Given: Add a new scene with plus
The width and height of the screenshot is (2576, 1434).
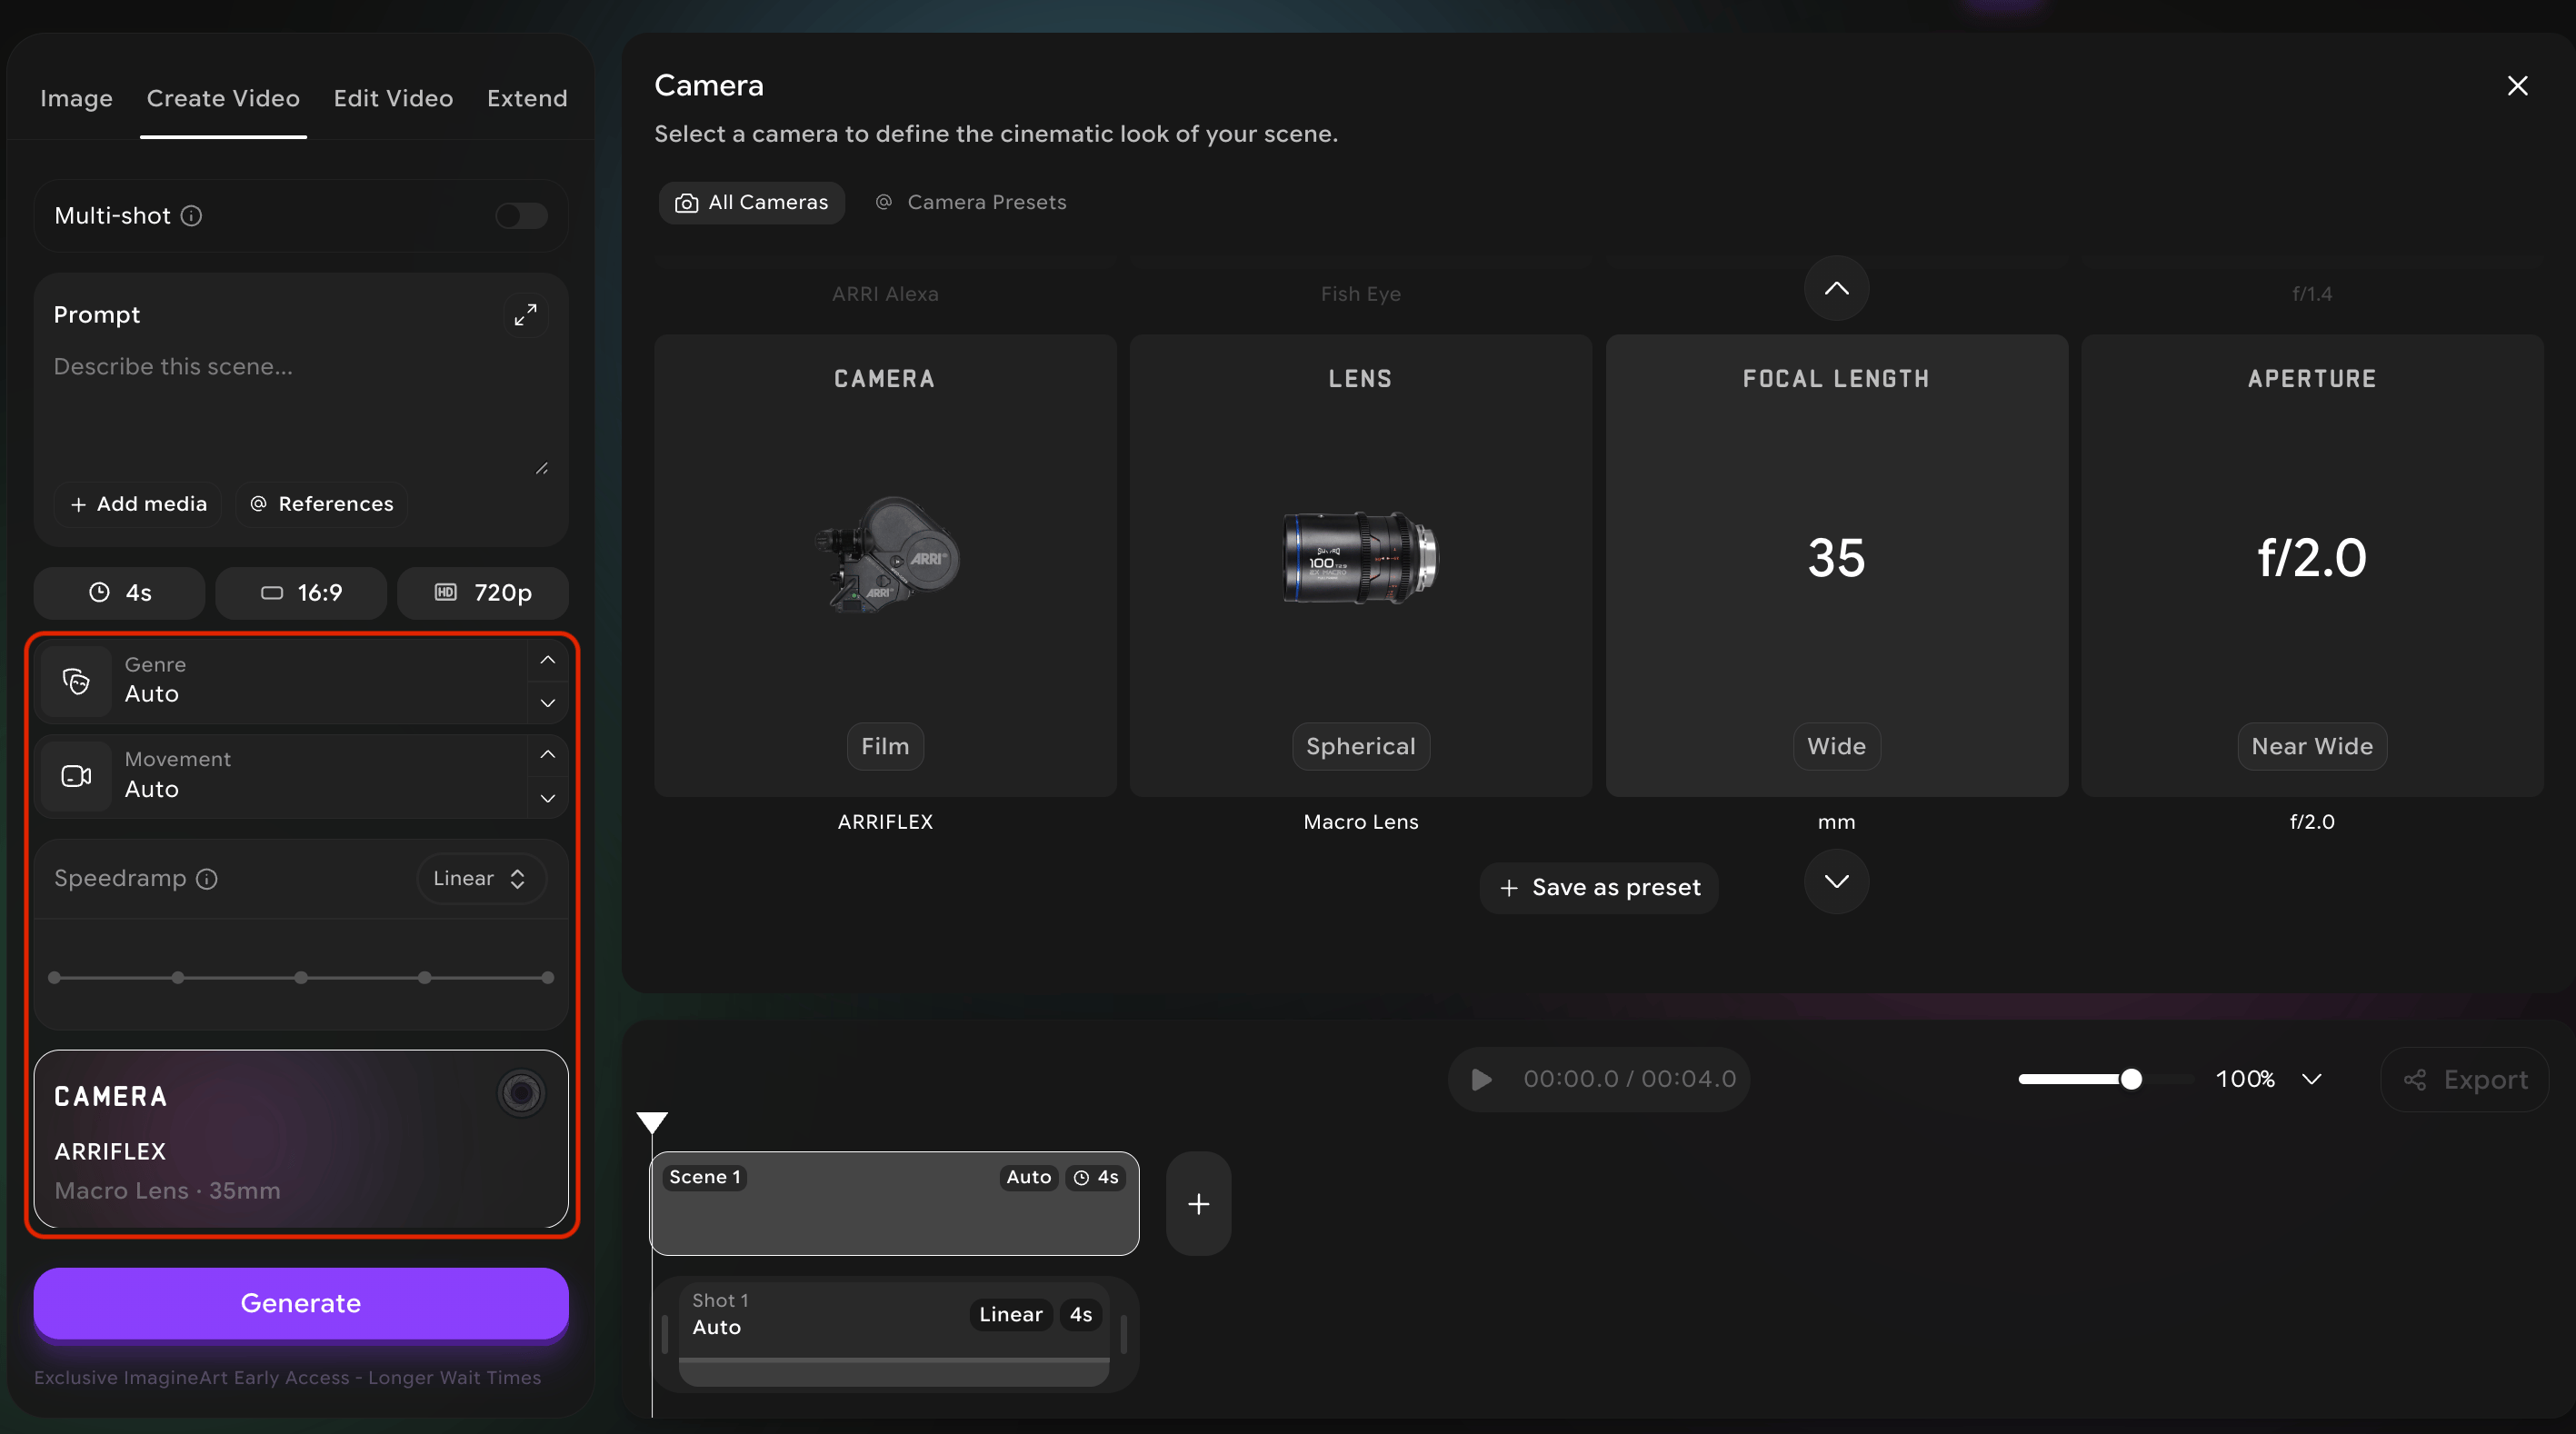Looking at the screenshot, I should tap(1198, 1204).
